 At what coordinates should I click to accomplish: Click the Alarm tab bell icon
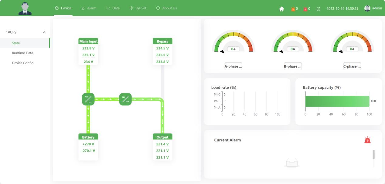point(83,8)
